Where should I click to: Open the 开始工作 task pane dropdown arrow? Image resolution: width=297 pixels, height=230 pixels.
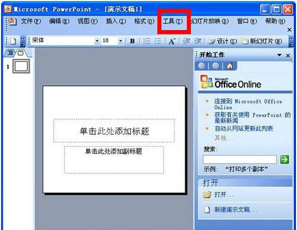click(279, 55)
